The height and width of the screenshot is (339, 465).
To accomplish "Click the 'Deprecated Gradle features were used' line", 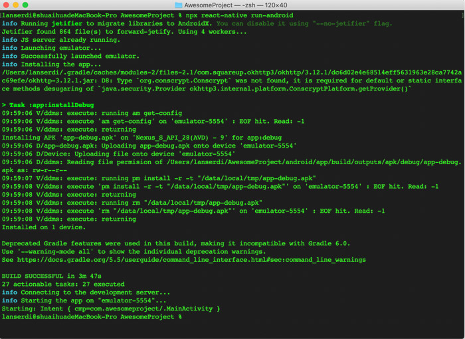I will [176, 243].
